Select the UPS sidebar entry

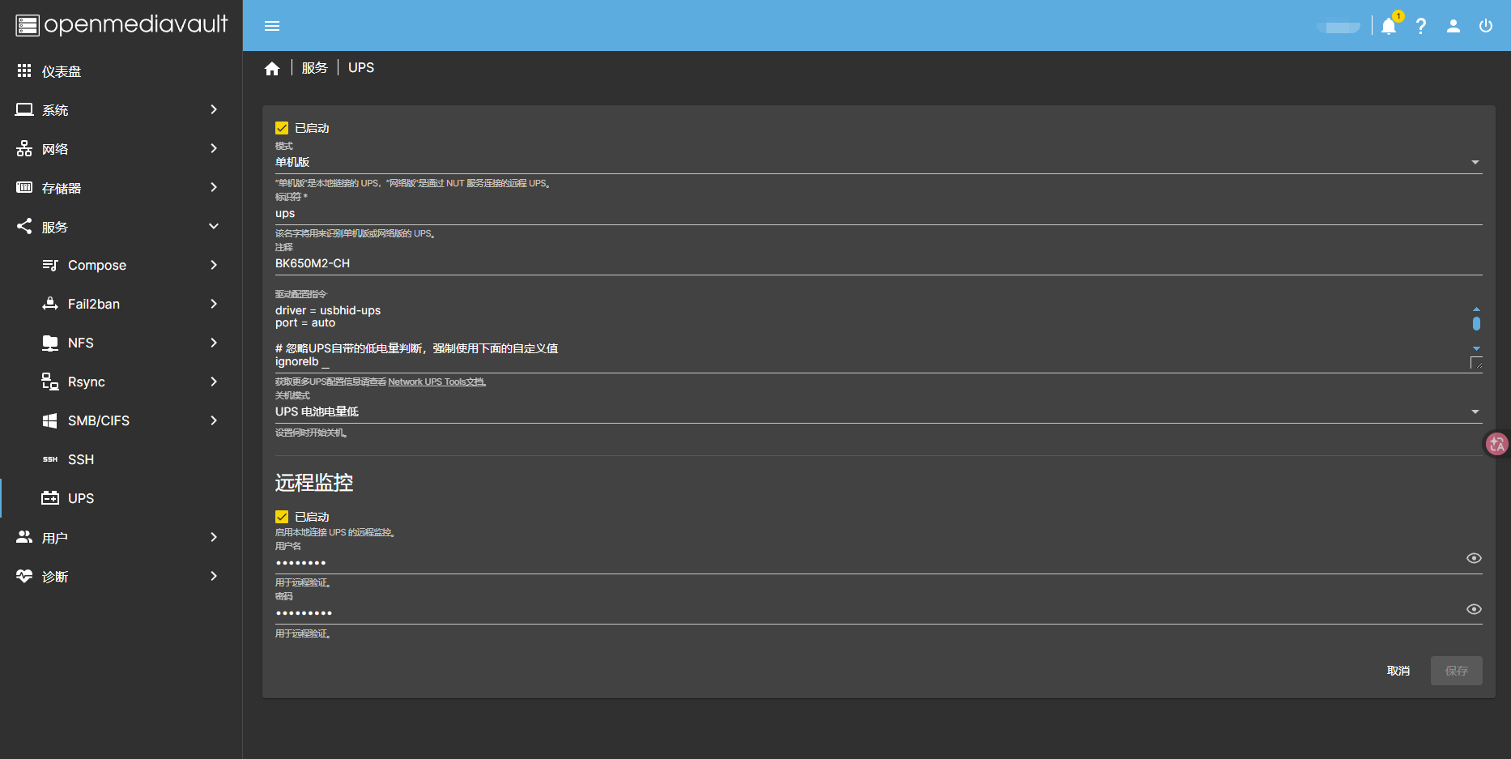[x=121, y=498]
